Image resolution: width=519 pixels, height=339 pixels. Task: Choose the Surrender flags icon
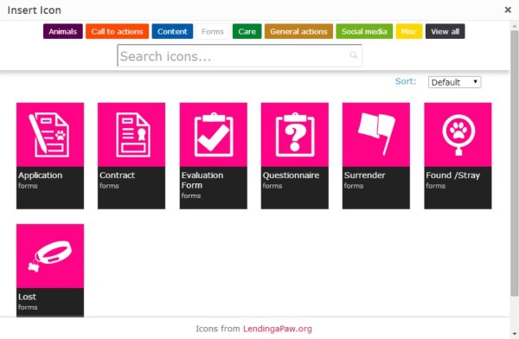coord(376,135)
